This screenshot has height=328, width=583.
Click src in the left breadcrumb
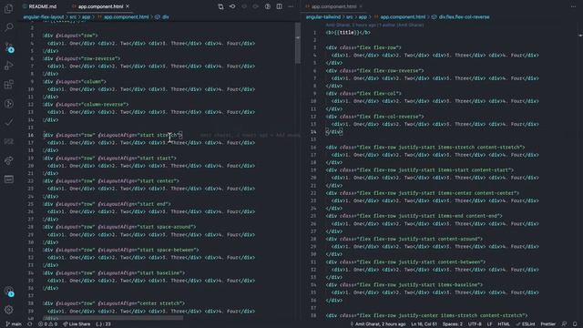coord(73,16)
